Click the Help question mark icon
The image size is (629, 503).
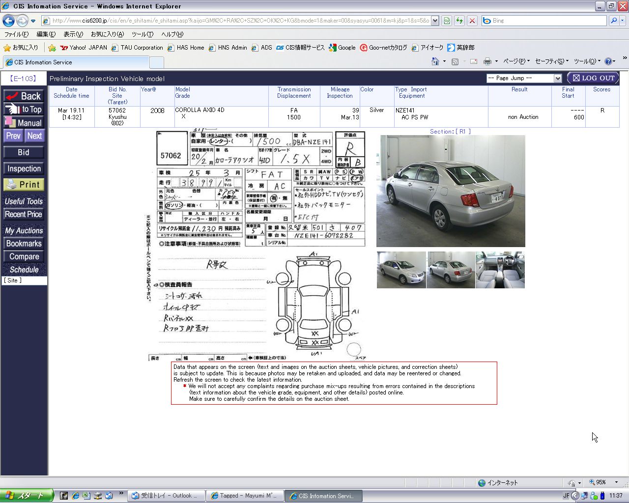click(608, 61)
